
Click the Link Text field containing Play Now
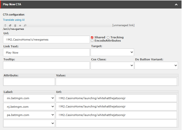point(46,53)
